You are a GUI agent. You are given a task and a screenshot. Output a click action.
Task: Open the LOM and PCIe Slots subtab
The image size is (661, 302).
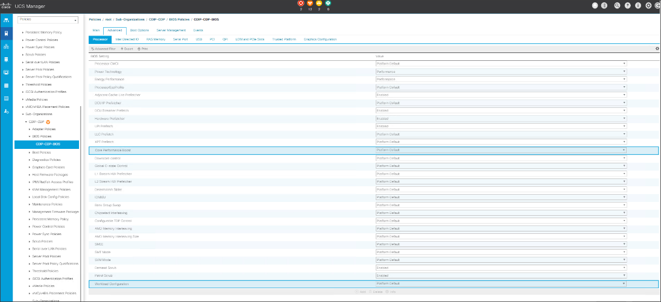click(x=250, y=39)
